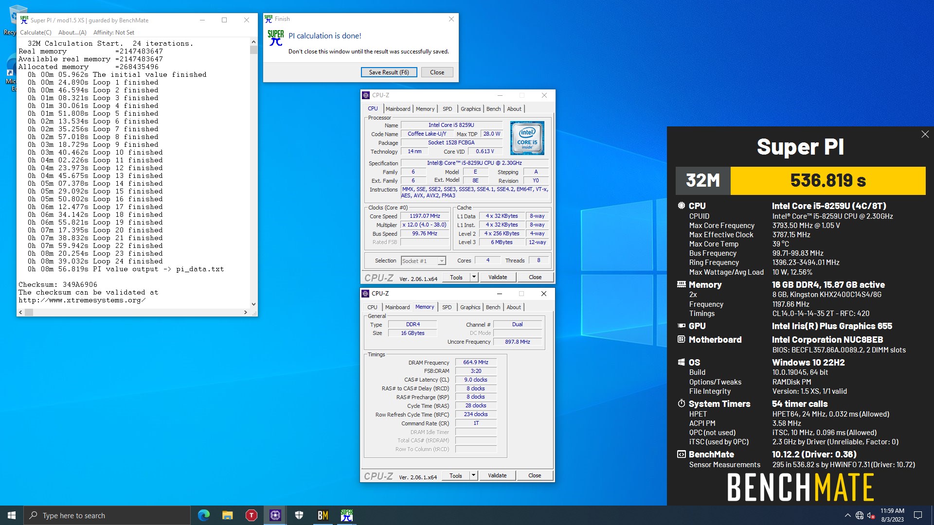Click upper CPU-Z title bar icon

366,95
